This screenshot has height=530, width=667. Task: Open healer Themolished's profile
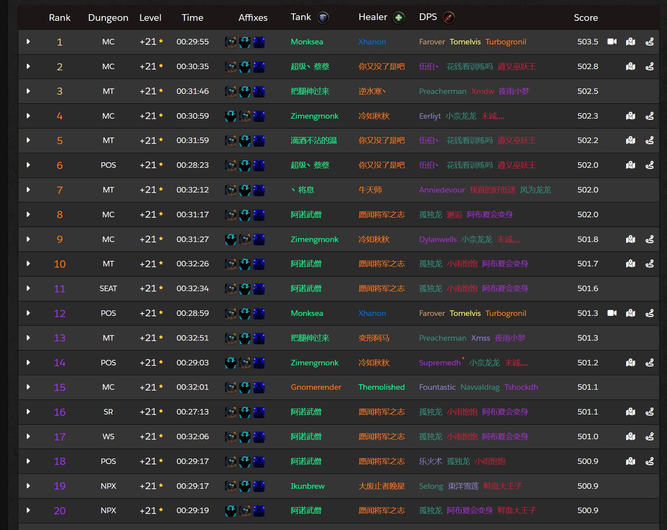382,387
